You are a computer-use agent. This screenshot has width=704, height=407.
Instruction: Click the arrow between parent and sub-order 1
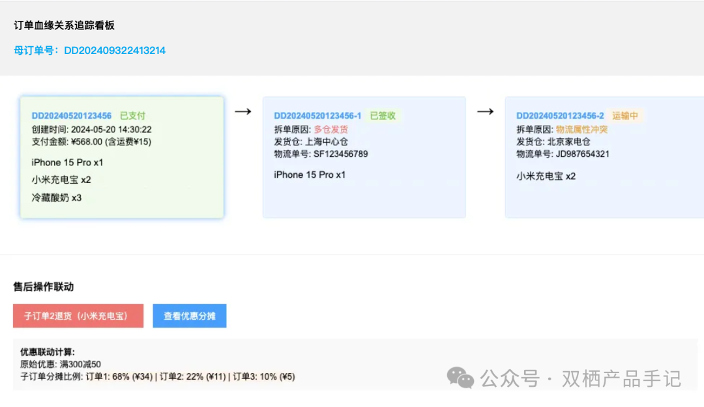(243, 111)
